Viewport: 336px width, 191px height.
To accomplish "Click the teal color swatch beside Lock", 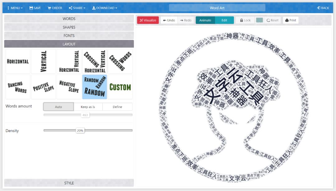I will pos(259,20).
